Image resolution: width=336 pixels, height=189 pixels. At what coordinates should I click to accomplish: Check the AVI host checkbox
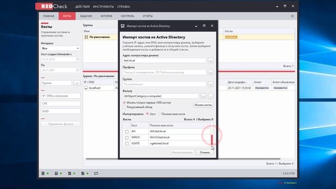(x=127, y=131)
